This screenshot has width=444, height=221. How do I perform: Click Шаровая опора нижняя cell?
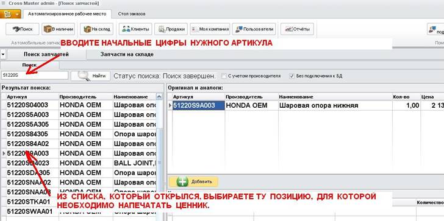click(x=335, y=105)
